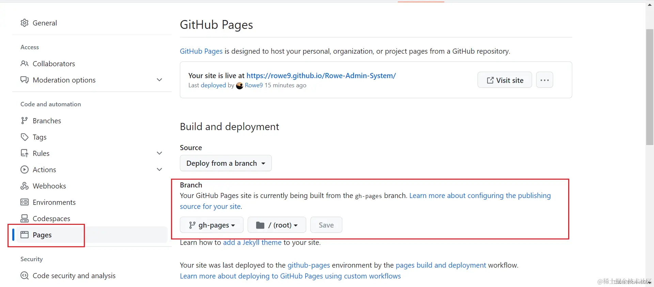The width and height of the screenshot is (654, 287).
Task: Click the Pages browser icon
Action: [x=25, y=235]
